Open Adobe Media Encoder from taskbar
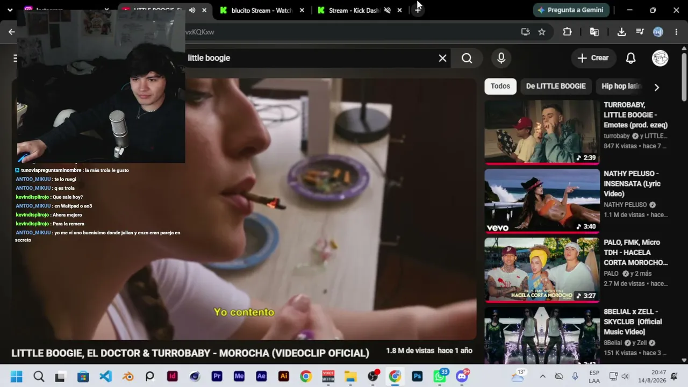The width and height of the screenshot is (688, 387). click(x=239, y=376)
